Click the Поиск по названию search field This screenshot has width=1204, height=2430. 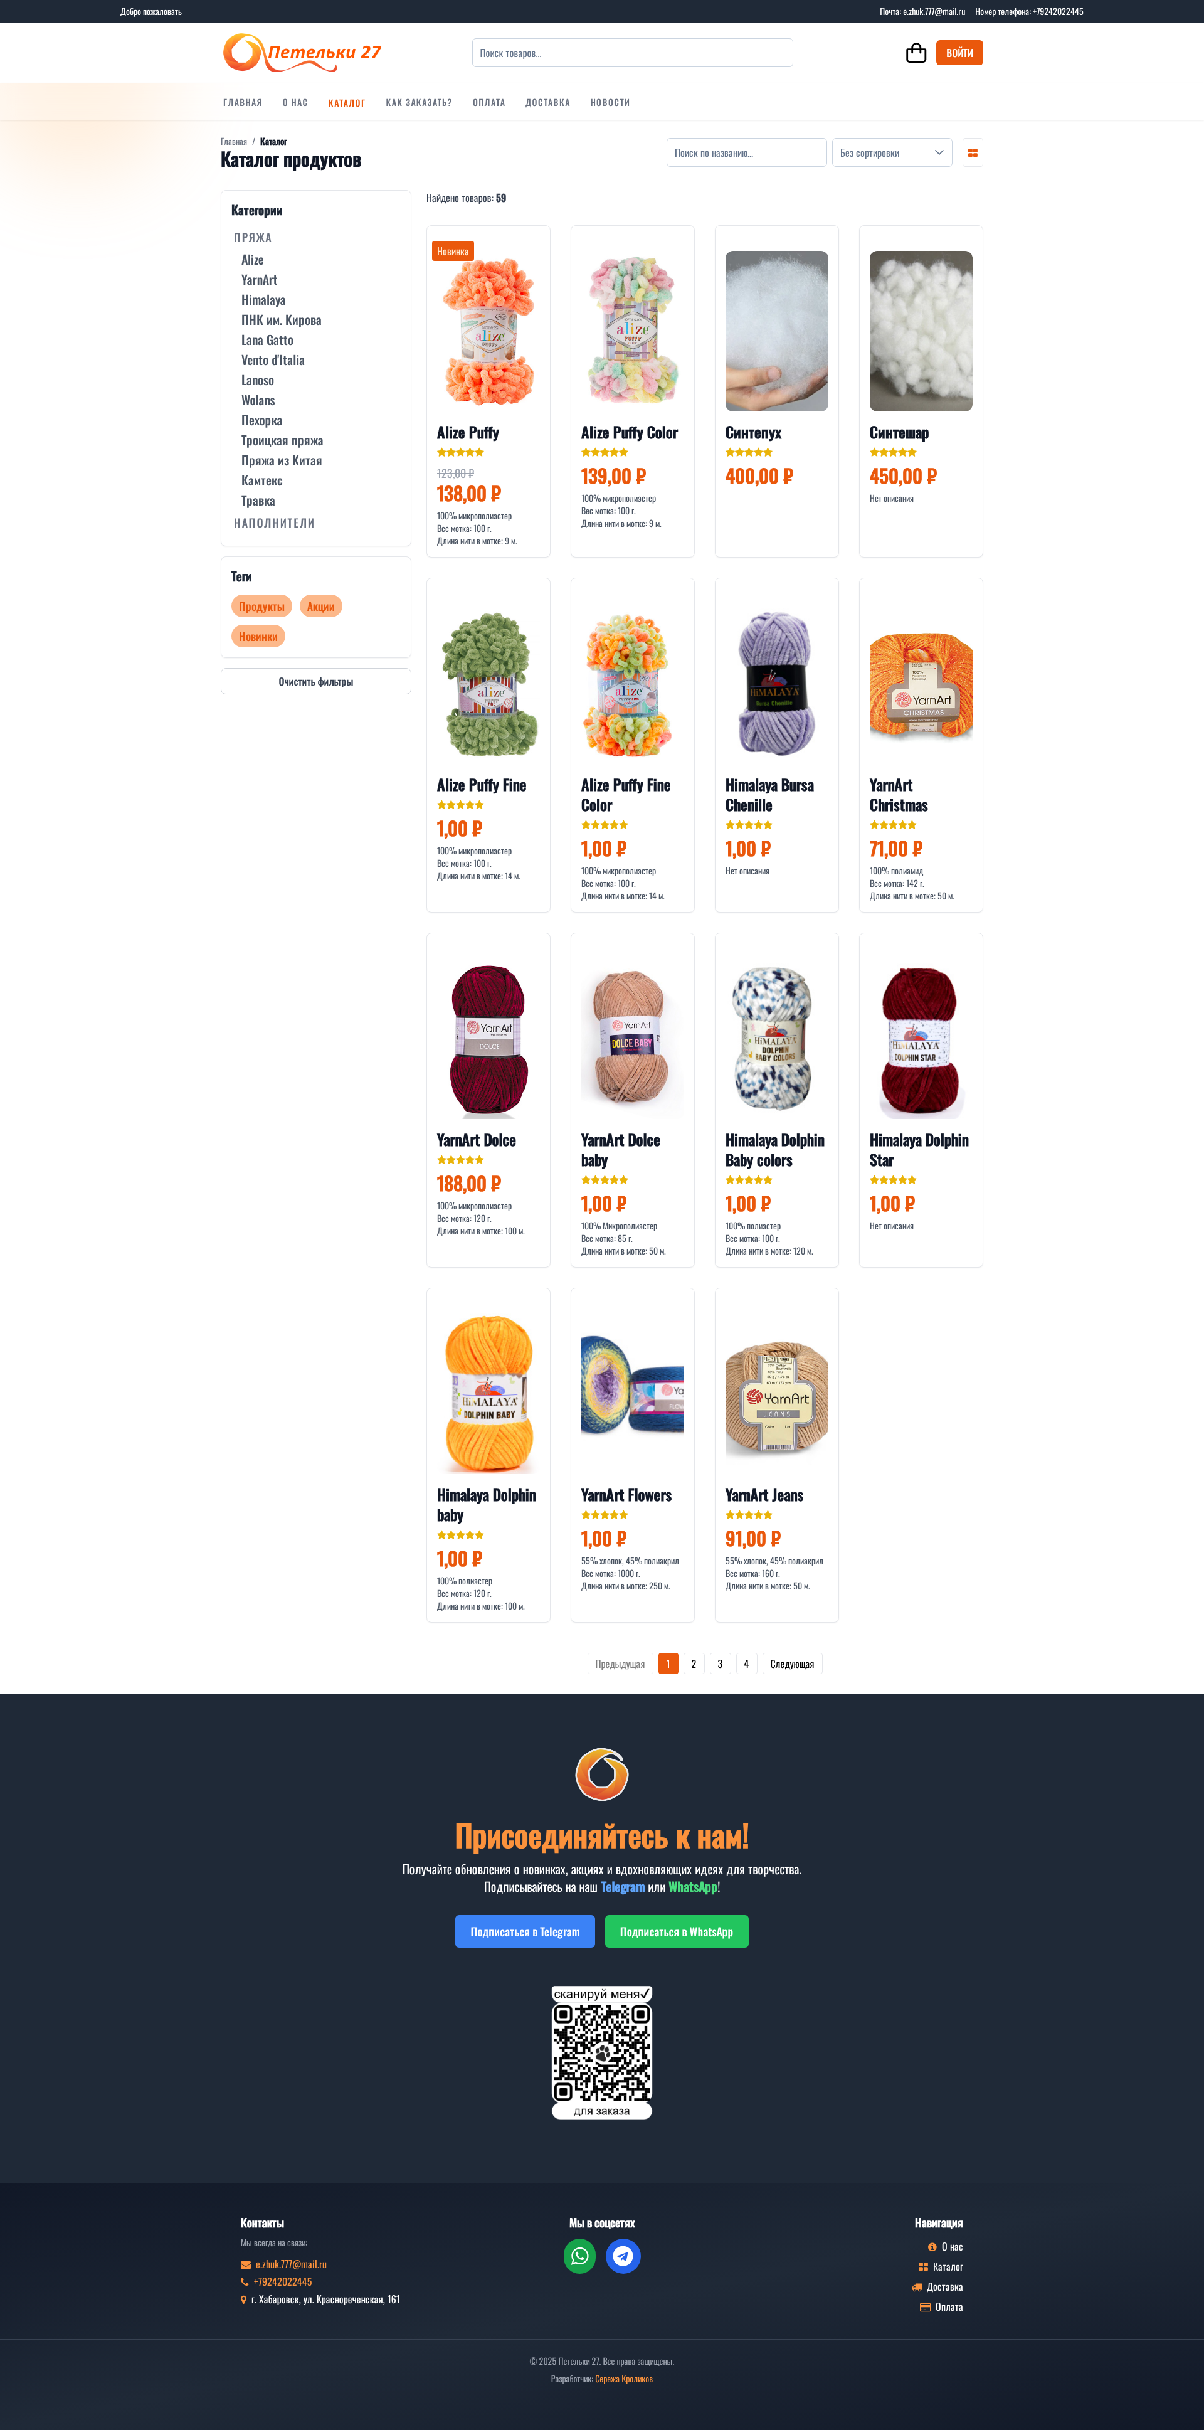click(x=747, y=153)
